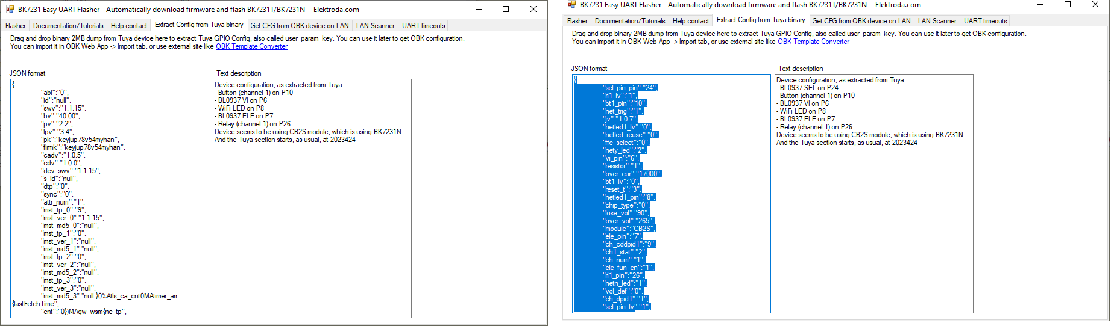Select Extract Config from Tuya binary tab, left window
1114x326 pixels.
[199, 25]
